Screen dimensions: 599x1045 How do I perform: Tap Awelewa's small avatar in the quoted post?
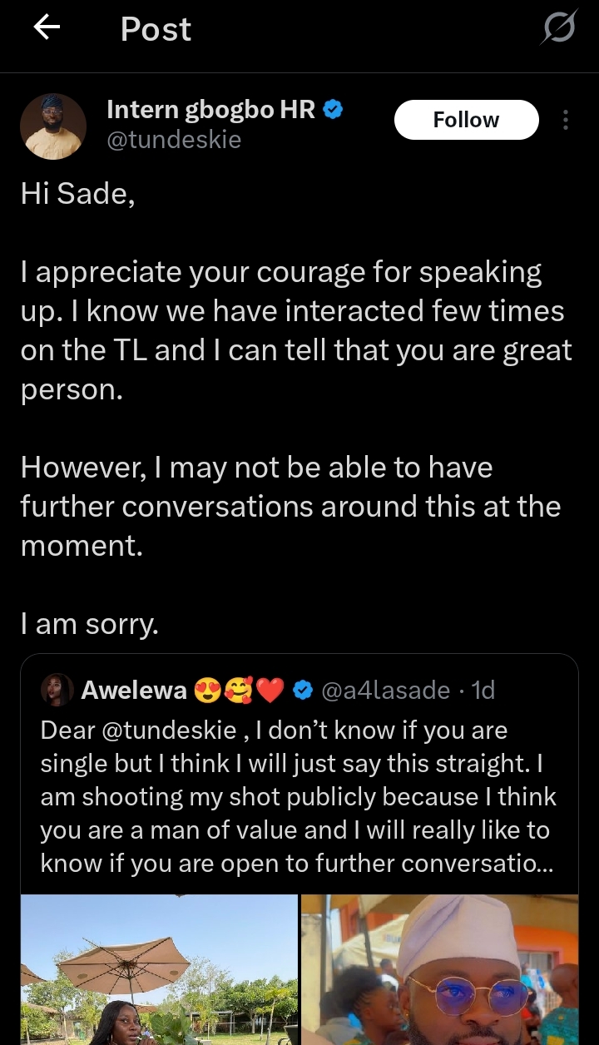point(57,689)
